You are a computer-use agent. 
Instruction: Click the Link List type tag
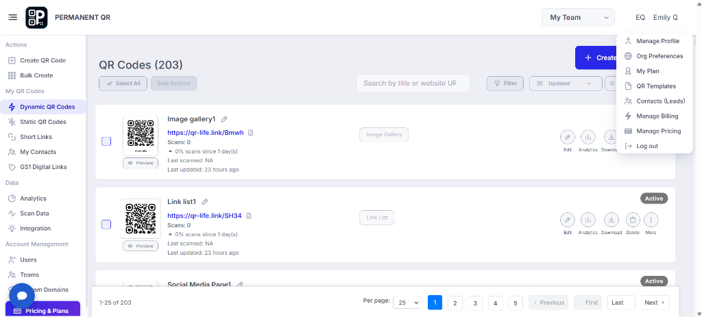coord(377,218)
